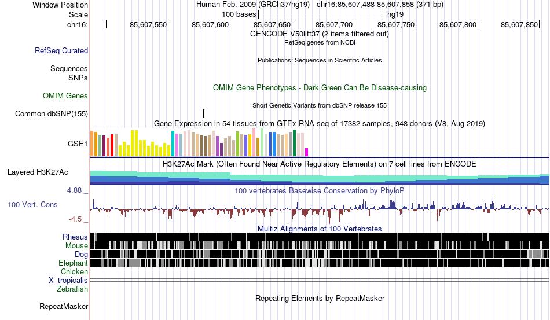This screenshot has width=550, height=320.
Task: Click the GSE1 gene label
Action: (78, 144)
